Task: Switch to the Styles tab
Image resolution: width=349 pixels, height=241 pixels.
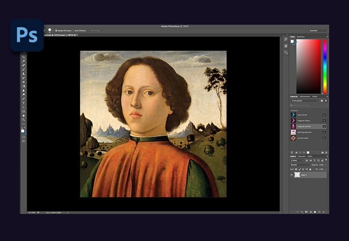Action: click(314, 96)
